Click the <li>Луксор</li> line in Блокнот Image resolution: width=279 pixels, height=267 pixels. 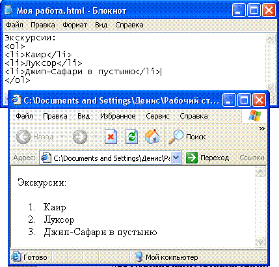(x=44, y=63)
